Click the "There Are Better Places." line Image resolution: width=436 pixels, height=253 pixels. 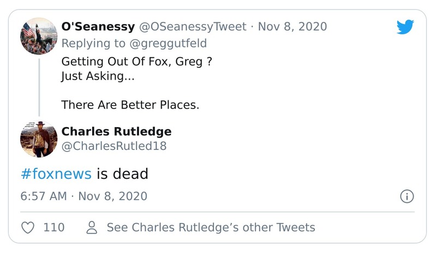point(130,105)
